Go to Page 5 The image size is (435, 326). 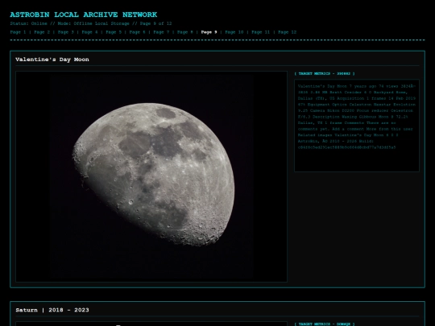[x=114, y=32]
